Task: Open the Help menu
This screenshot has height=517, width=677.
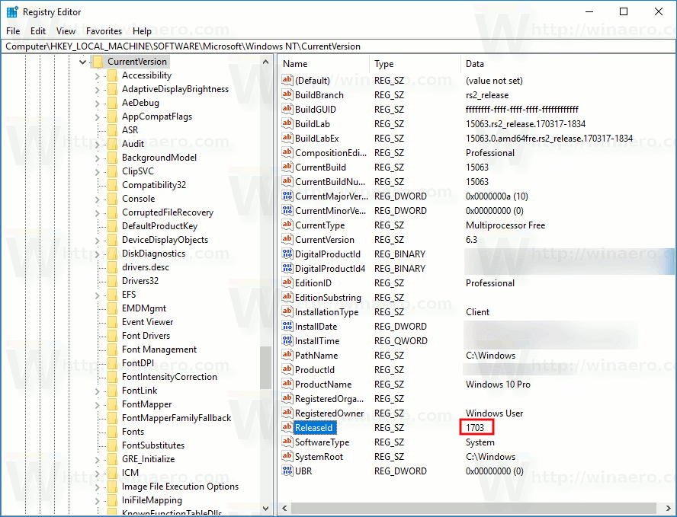Action: tap(142, 30)
